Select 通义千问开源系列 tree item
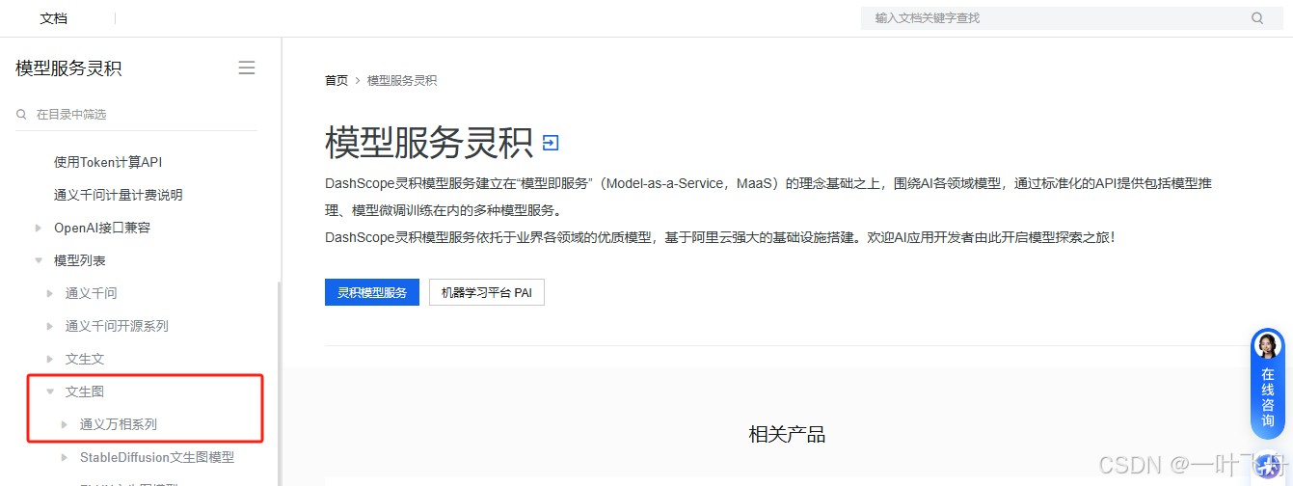 click(117, 326)
